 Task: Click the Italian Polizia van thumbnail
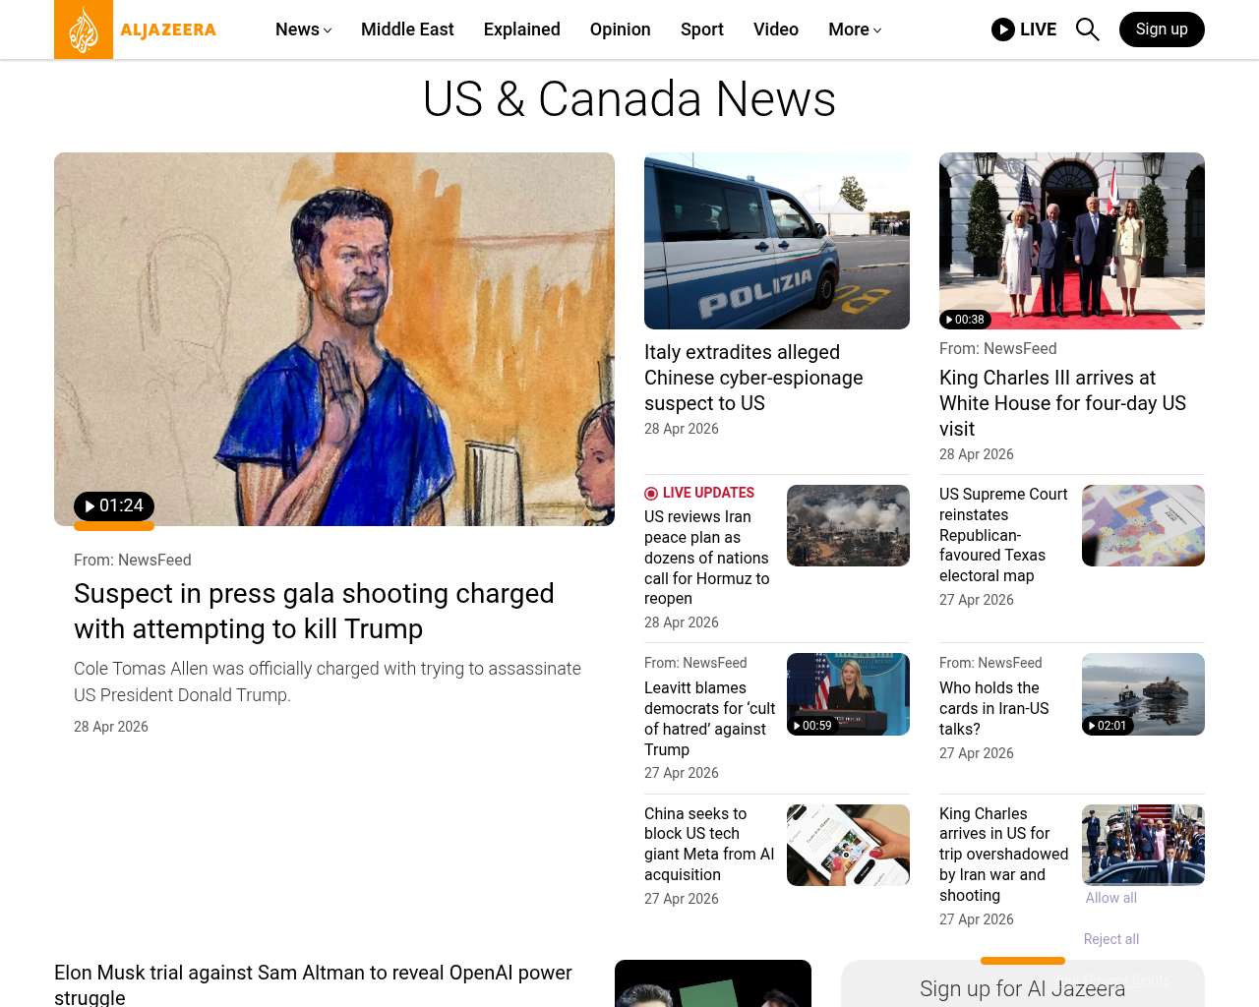pyautogui.click(x=776, y=241)
